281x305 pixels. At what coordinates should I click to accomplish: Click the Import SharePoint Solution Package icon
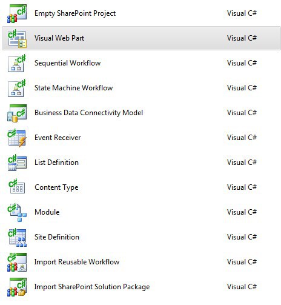click(17, 287)
